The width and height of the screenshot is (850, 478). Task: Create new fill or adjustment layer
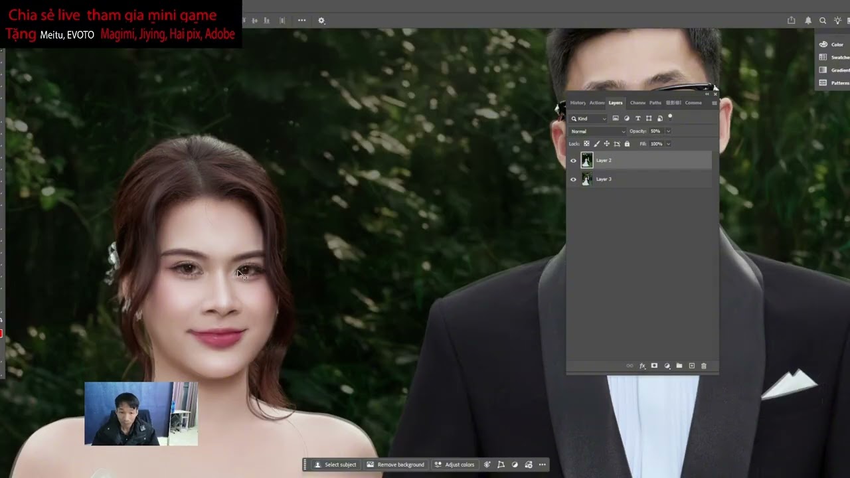(667, 366)
